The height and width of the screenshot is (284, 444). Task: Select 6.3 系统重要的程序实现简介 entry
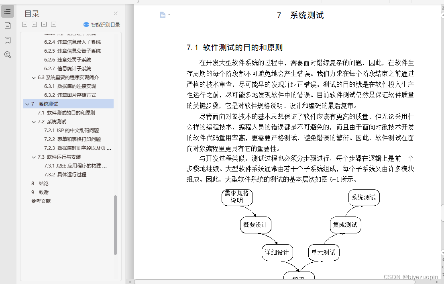[x=68, y=78]
